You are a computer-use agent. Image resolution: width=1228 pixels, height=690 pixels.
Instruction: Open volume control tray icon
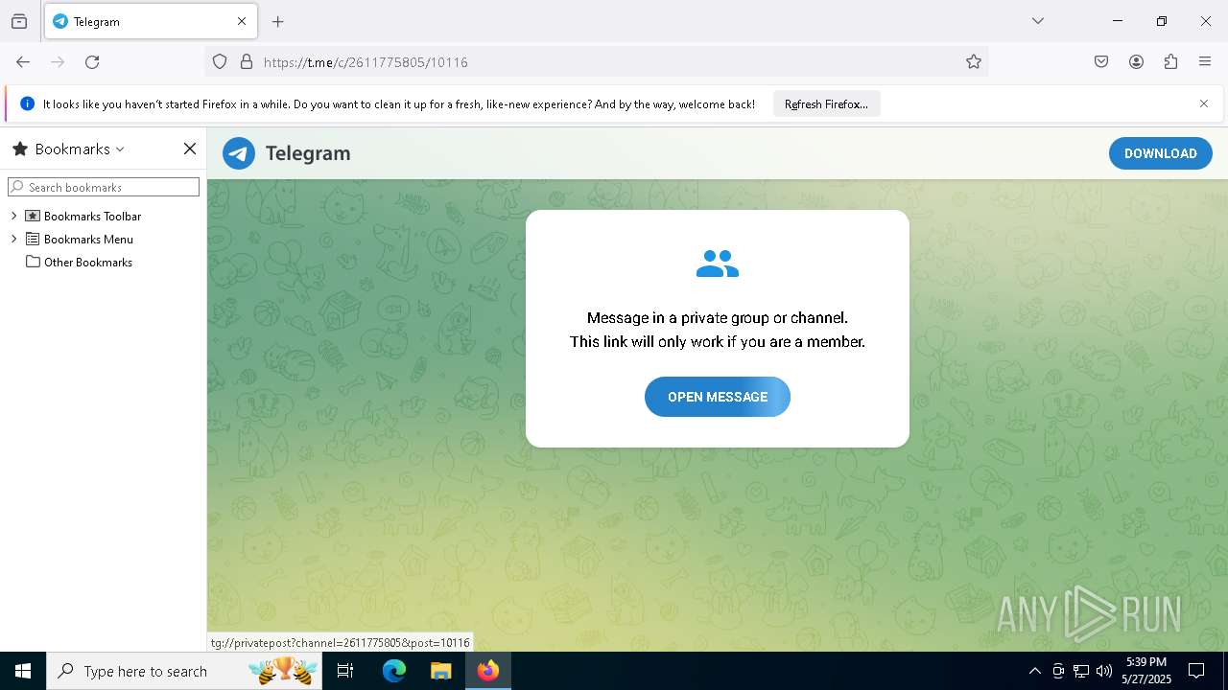point(1104,671)
